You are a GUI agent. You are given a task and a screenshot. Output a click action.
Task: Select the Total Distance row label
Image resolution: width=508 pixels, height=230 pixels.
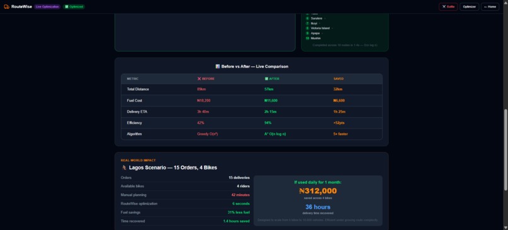pos(138,89)
